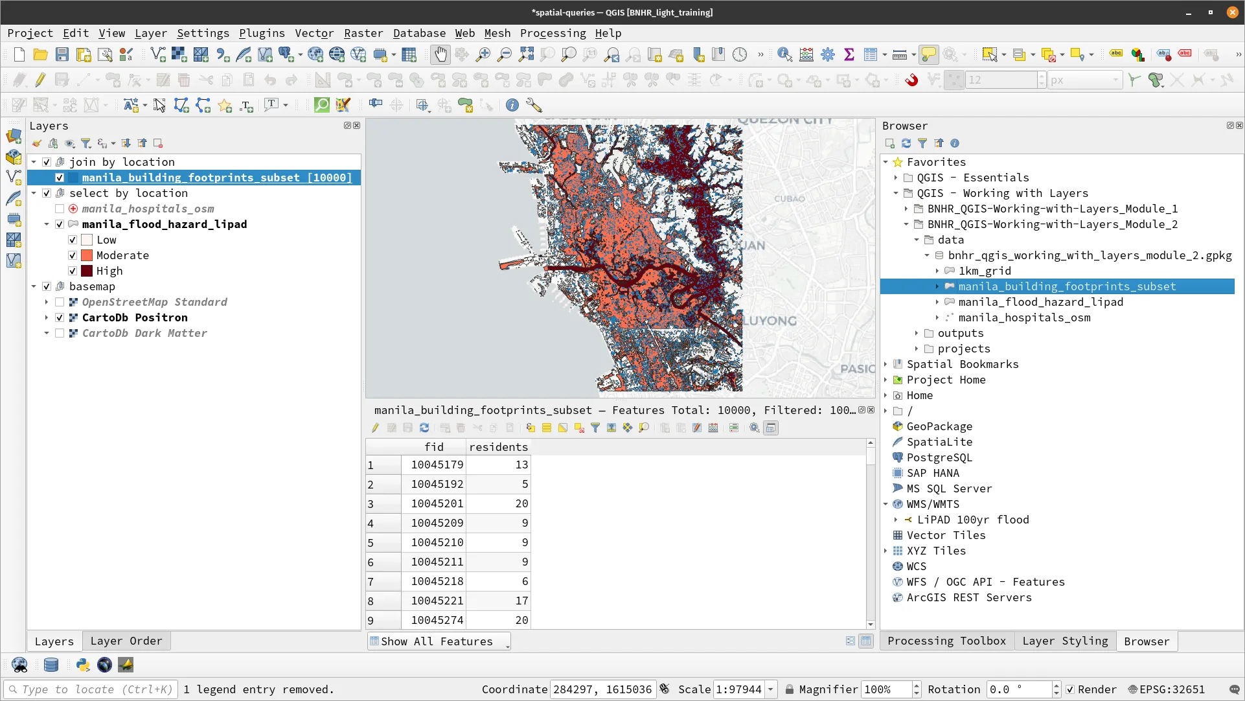Expand the outputs folder in Browser

(917, 333)
